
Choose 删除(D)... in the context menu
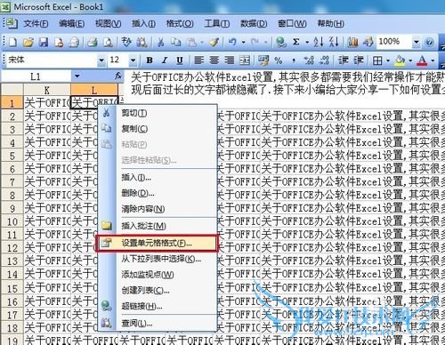coord(157,193)
